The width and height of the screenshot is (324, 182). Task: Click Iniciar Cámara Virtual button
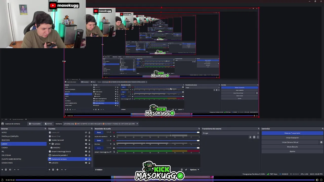[x=290, y=142]
